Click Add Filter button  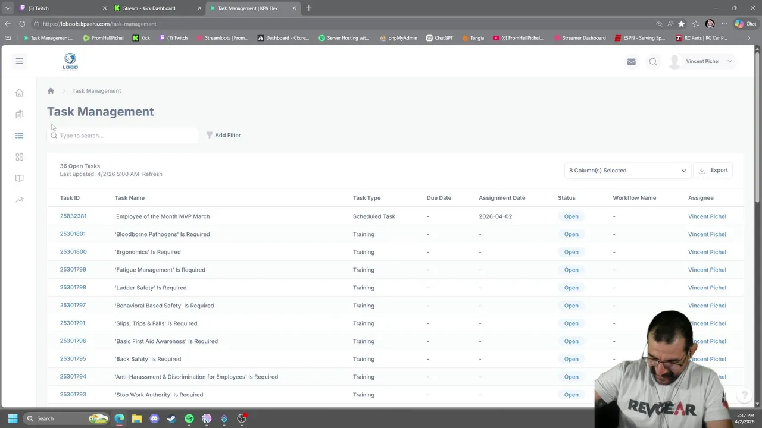coord(223,135)
